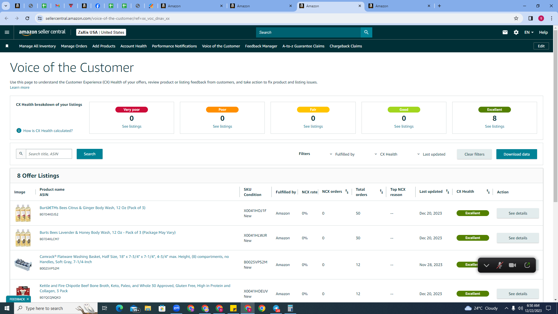Go back to the previous page
Image resolution: width=558 pixels, height=314 pixels.
coord(6,18)
